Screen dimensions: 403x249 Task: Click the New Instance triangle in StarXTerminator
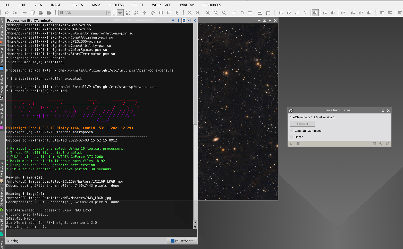pos(291,144)
